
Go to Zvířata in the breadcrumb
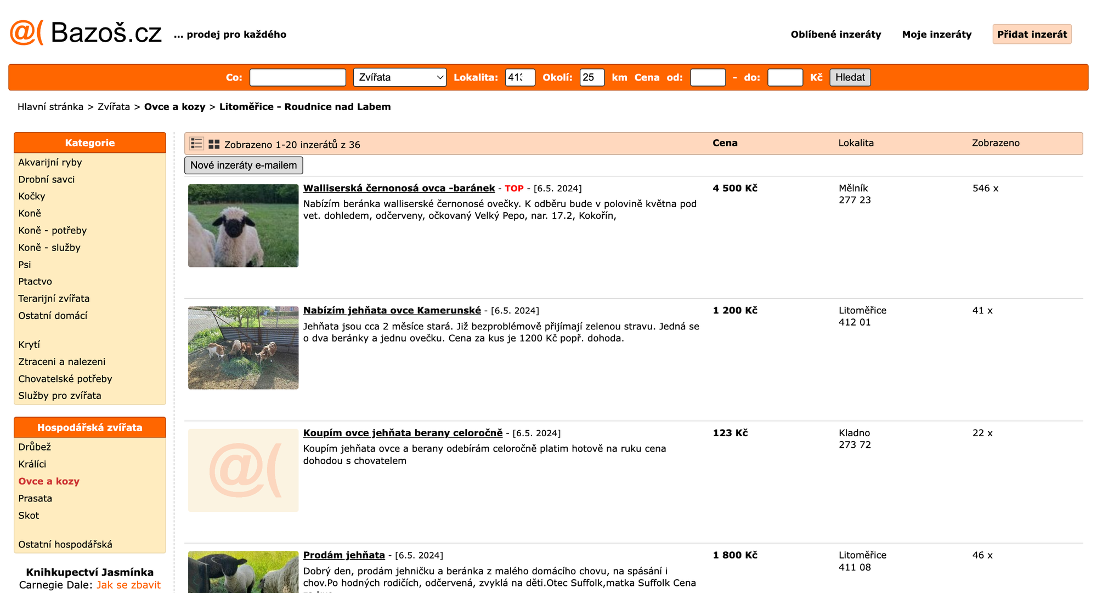[x=114, y=107]
